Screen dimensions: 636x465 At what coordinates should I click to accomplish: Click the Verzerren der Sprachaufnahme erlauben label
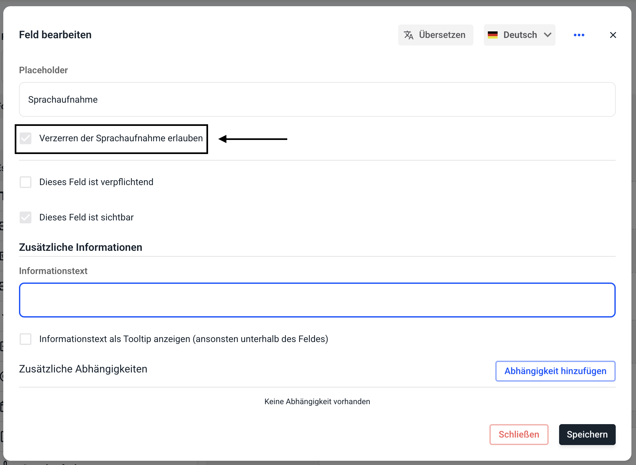[121, 138]
